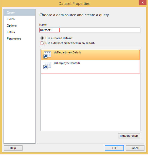Click the Refresh Fields button
148x155 pixels.
(129, 136)
